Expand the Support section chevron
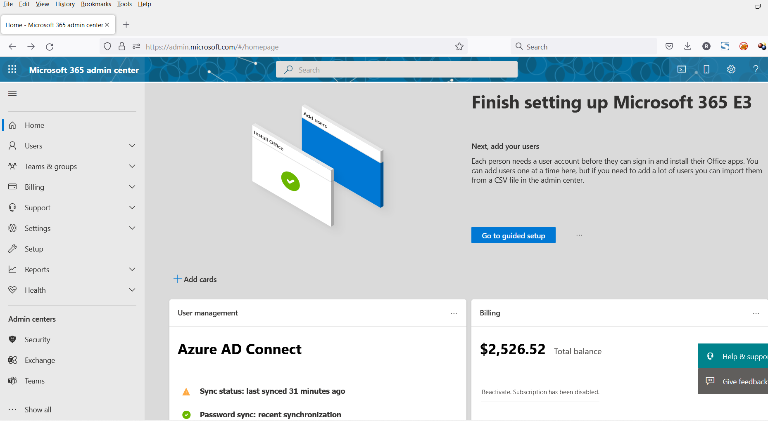 (x=132, y=207)
